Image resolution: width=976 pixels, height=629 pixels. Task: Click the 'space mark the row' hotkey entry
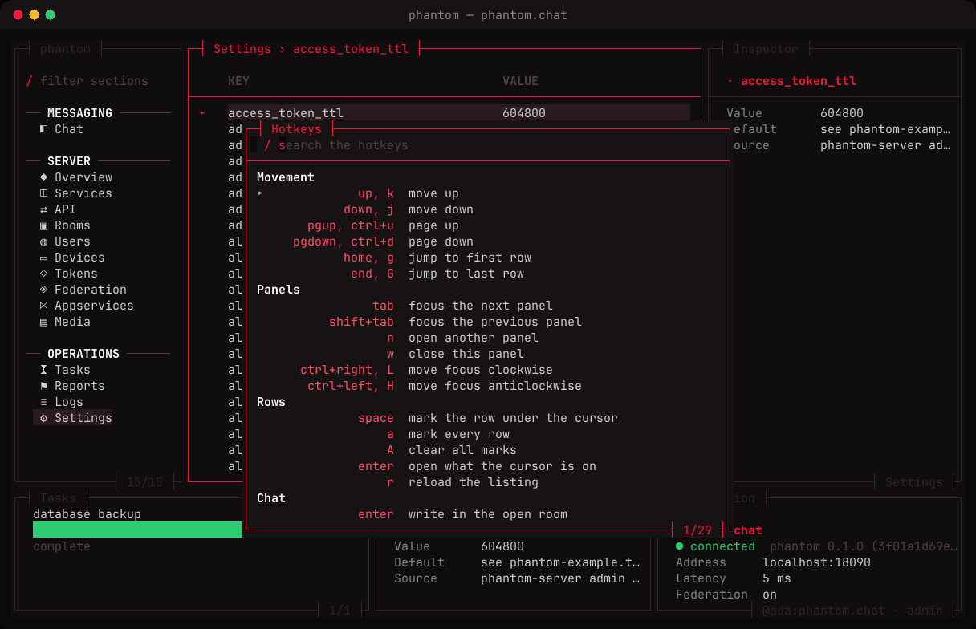click(488, 418)
